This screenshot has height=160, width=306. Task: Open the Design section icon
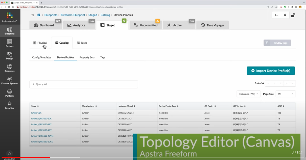point(10,56)
